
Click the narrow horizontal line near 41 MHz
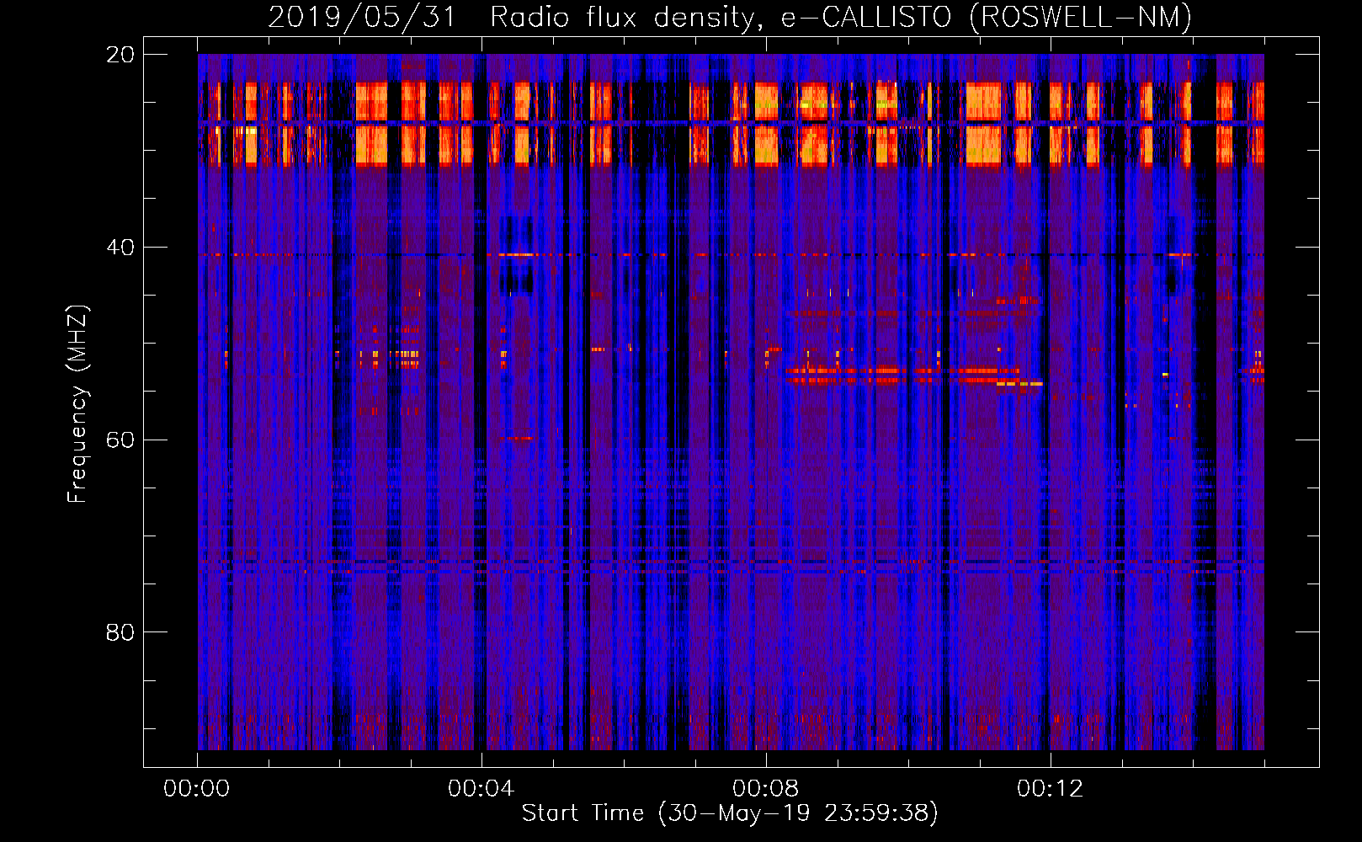pos(731,254)
